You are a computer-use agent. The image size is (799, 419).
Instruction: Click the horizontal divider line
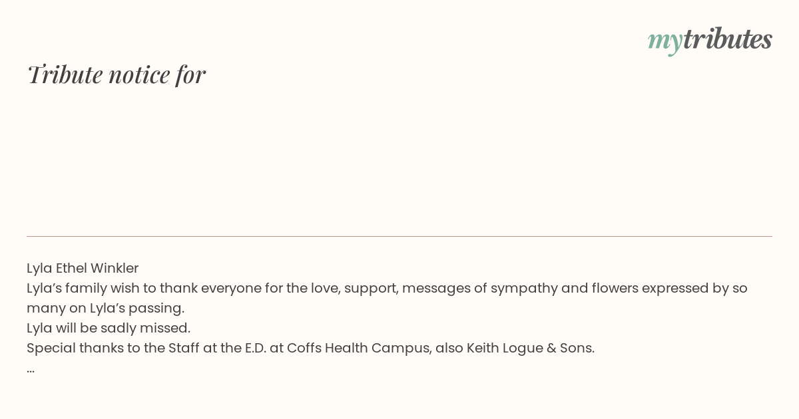(x=400, y=236)
